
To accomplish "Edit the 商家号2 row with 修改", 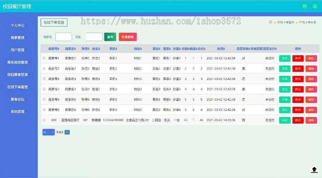I will (x=298, y=69).
